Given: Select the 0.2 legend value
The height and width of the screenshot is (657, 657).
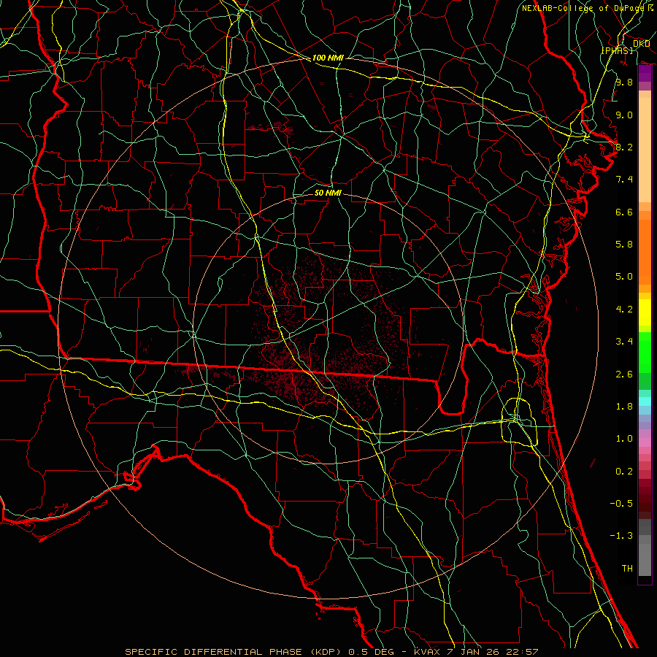Looking at the screenshot, I should (x=624, y=472).
